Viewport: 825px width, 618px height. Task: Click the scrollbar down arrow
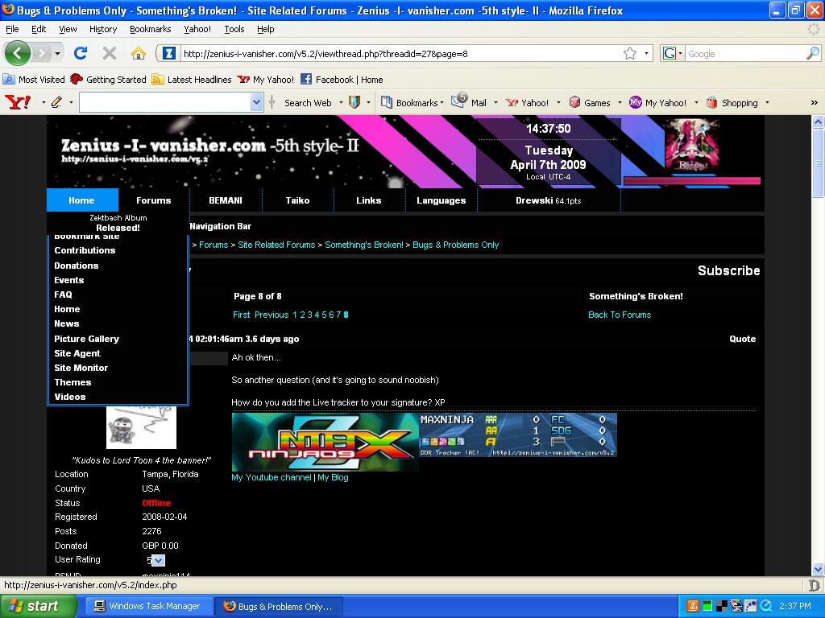(x=818, y=570)
